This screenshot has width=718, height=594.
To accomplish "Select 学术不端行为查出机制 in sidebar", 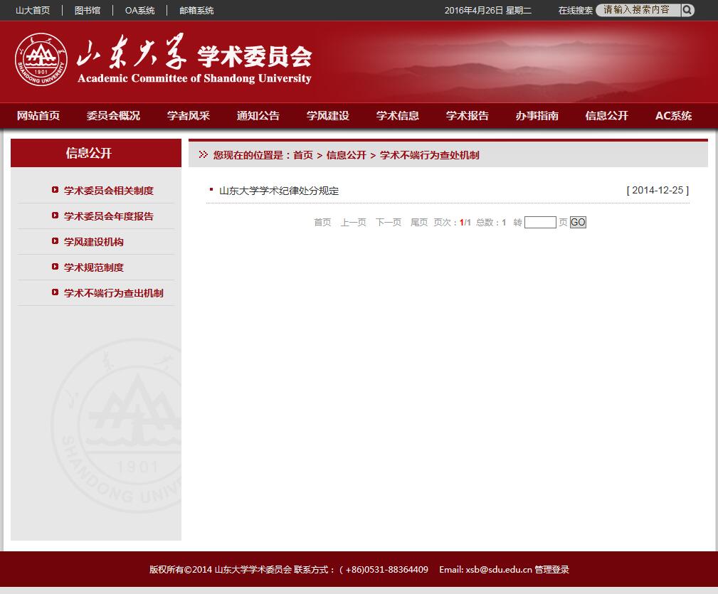I will [x=114, y=293].
